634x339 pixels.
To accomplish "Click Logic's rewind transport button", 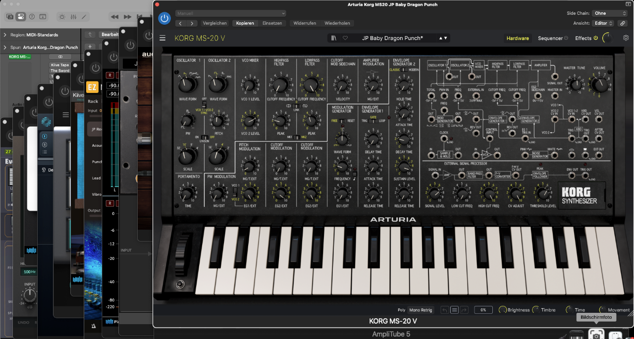I will coord(114,17).
